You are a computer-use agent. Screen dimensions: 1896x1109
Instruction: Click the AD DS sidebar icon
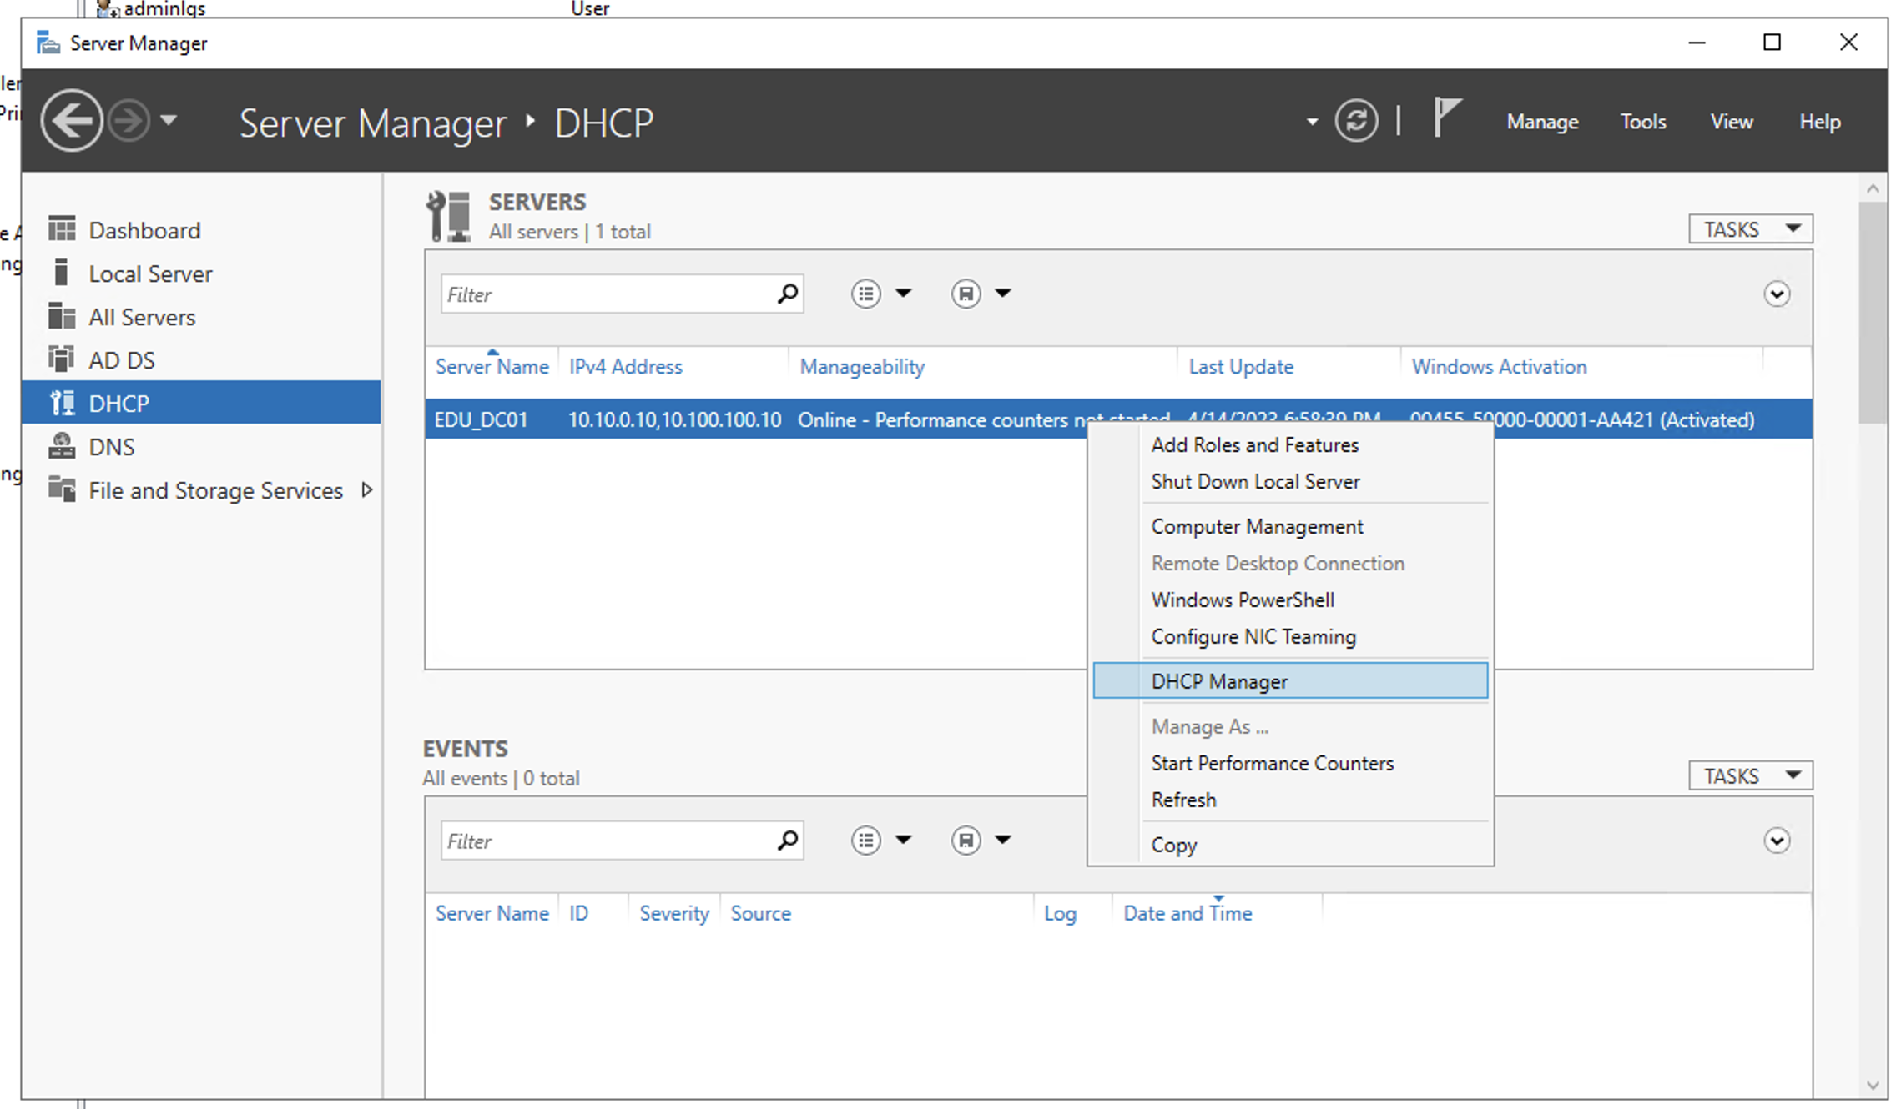point(62,359)
